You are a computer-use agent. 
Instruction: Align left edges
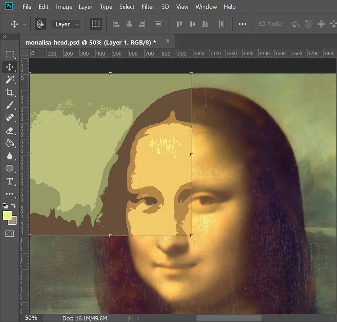(116, 24)
